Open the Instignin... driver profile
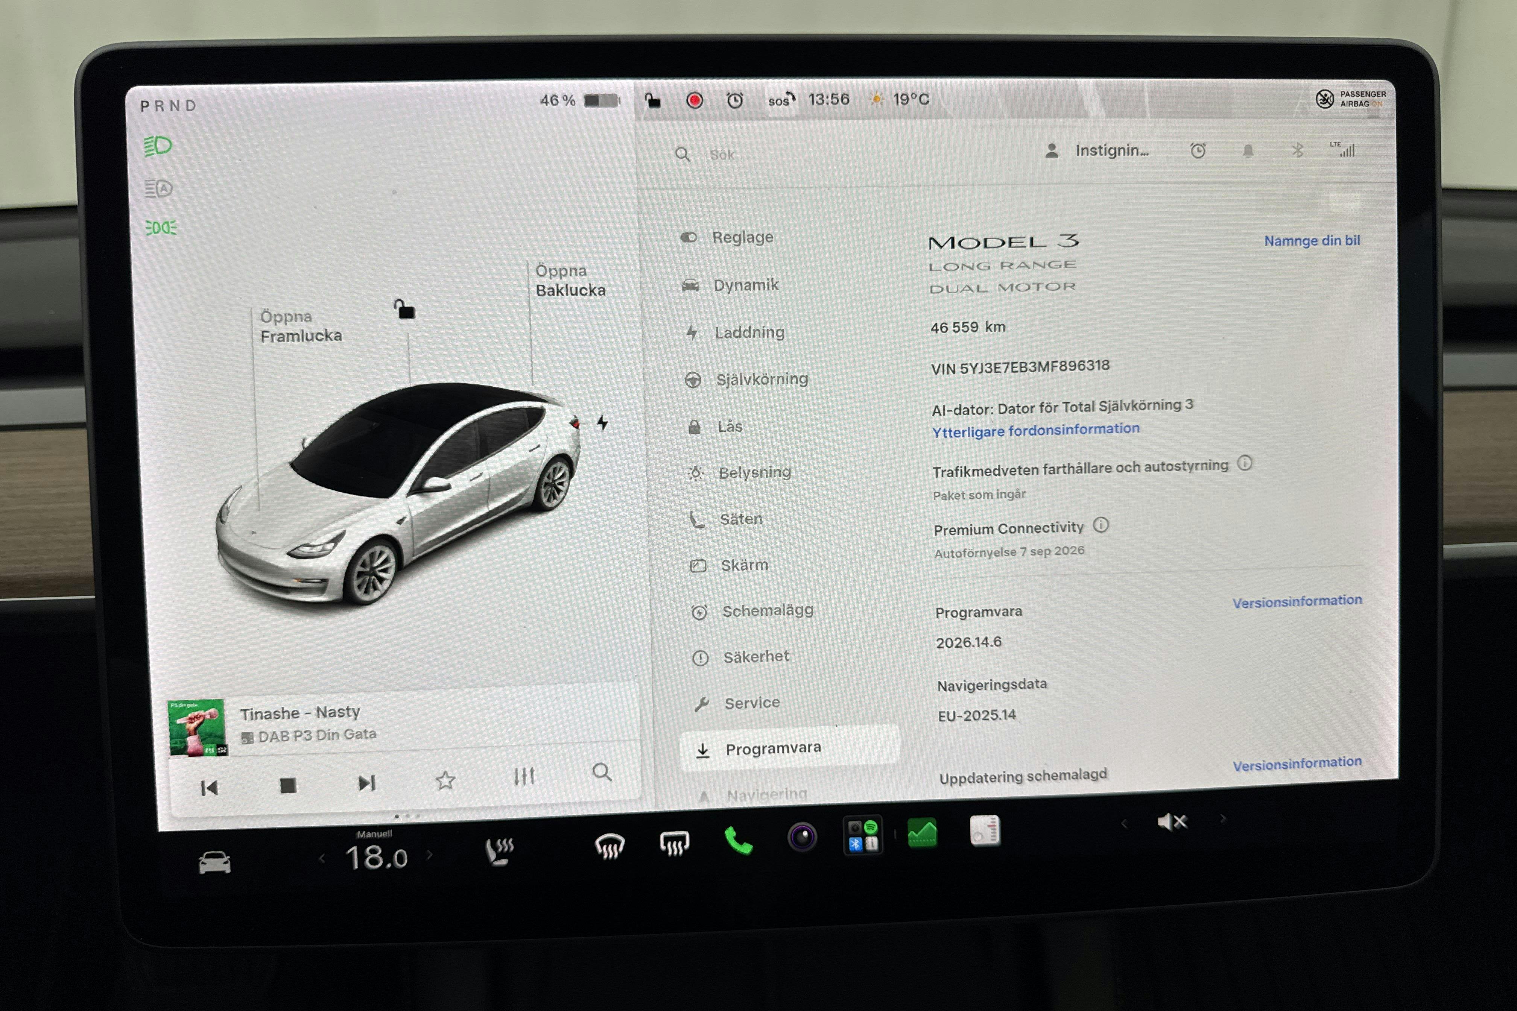 (x=1097, y=151)
